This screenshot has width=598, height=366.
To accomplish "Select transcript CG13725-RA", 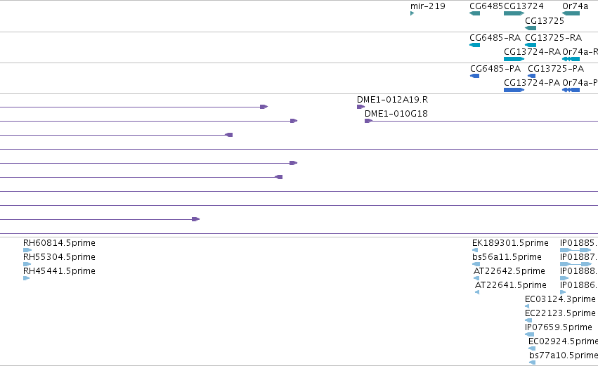I will [x=531, y=45].
